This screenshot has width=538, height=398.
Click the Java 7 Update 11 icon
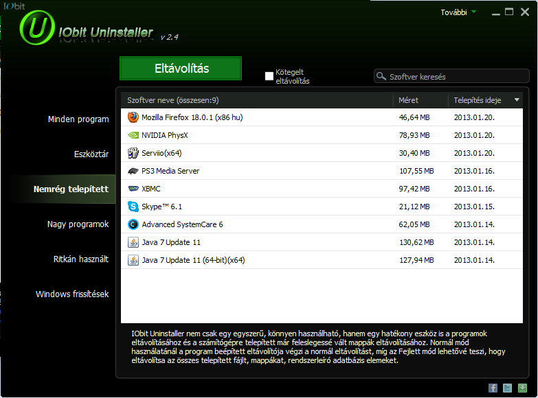tap(133, 242)
